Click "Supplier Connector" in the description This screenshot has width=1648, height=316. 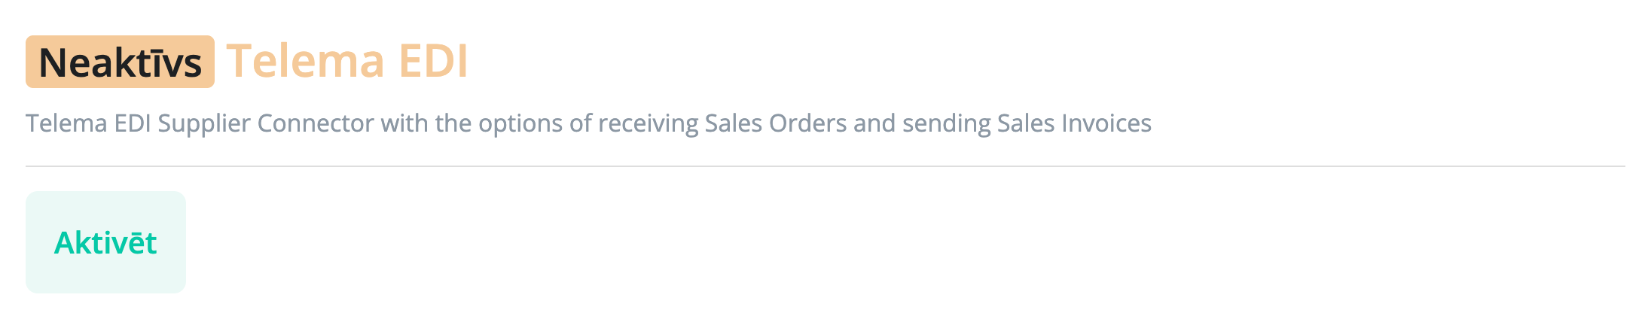265,123
